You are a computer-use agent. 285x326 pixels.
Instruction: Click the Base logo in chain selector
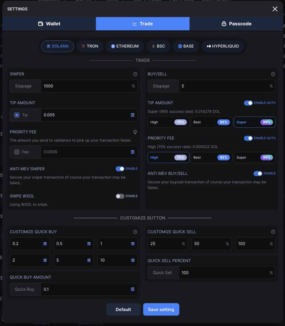click(180, 46)
